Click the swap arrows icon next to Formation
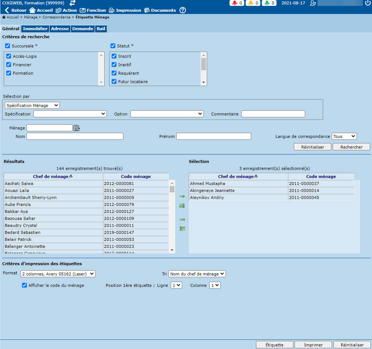The image size is (372, 349). [73, 3]
